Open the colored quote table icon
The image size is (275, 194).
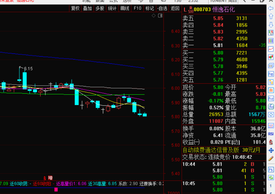click(x=271, y=41)
